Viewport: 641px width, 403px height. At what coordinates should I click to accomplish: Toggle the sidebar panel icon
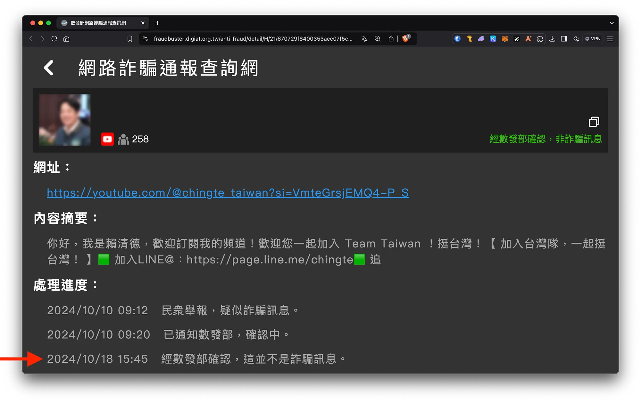tap(564, 39)
